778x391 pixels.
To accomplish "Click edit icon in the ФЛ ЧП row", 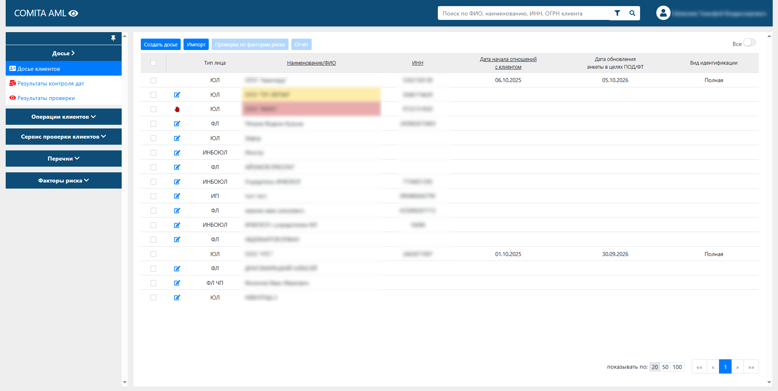I will 177,283.
